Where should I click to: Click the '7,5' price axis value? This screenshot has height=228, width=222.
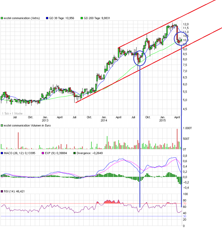click(x=185, y=65)
